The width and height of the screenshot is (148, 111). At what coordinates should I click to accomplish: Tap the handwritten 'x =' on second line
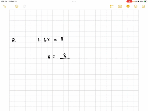pos(51,57)
